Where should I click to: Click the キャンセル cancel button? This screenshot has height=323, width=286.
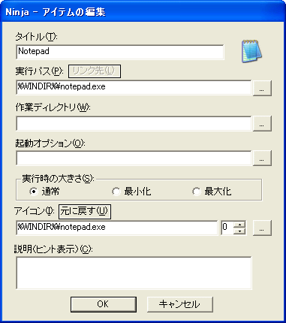[179, 304]
